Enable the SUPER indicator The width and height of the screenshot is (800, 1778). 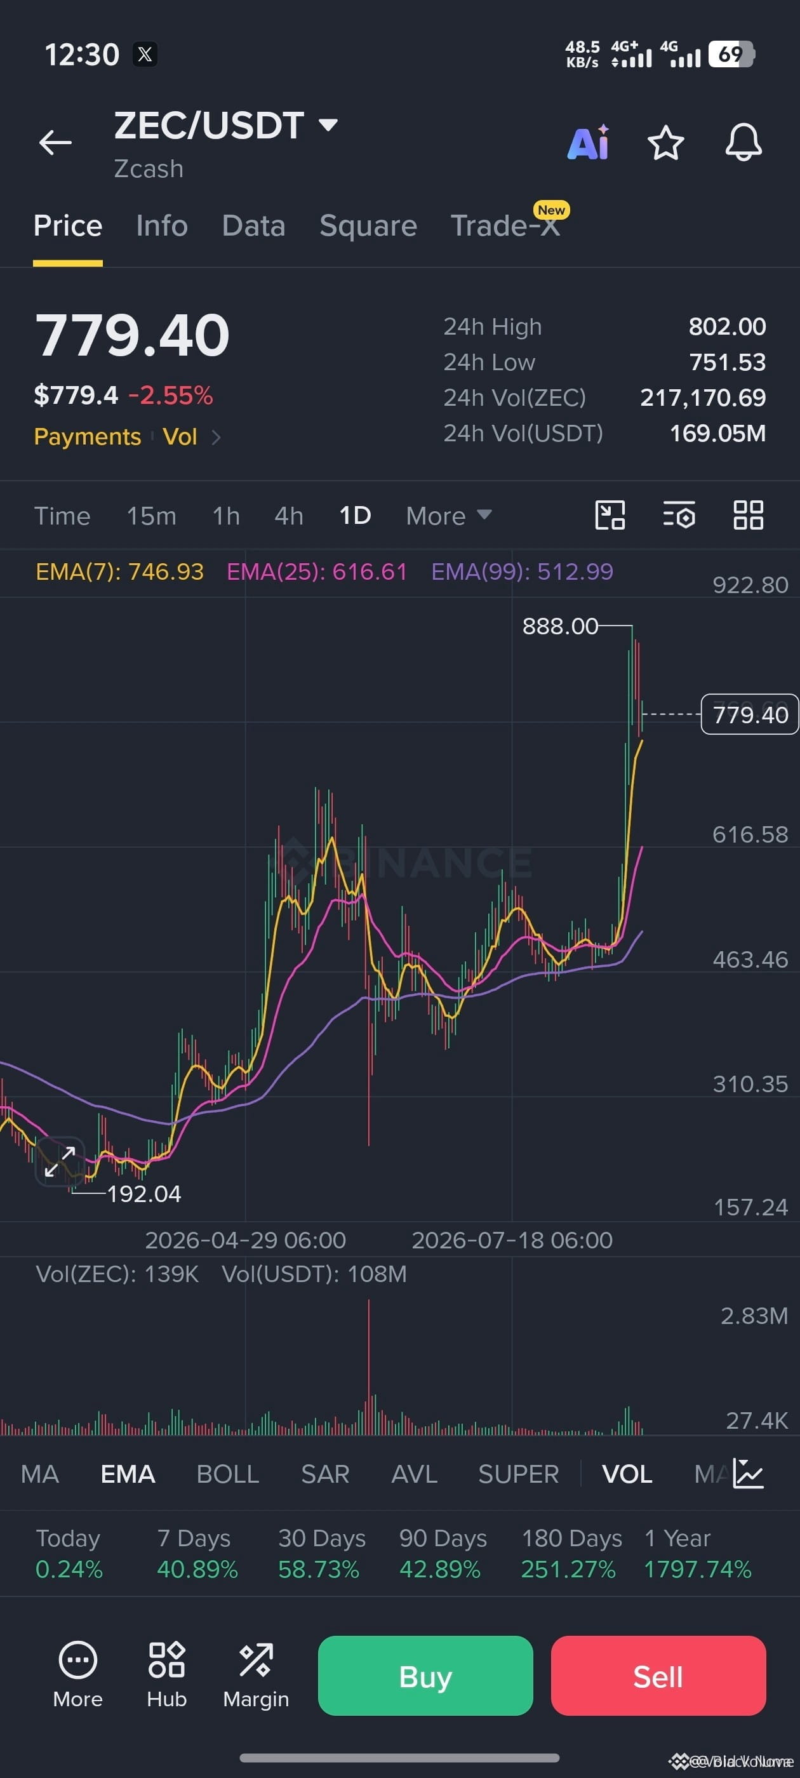pyautogui.click(x=518, y=1474)
